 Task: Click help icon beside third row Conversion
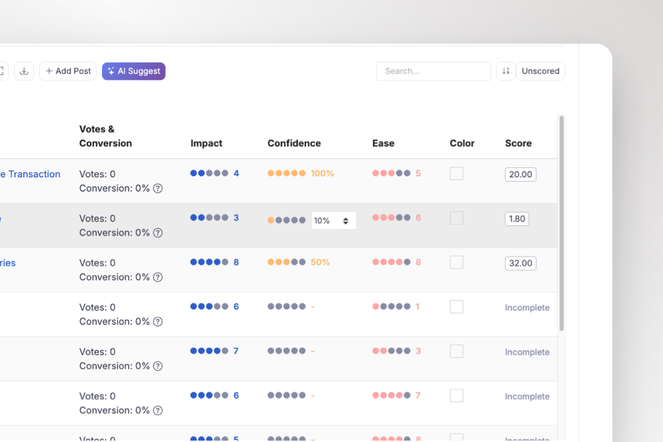coord(158,277)
